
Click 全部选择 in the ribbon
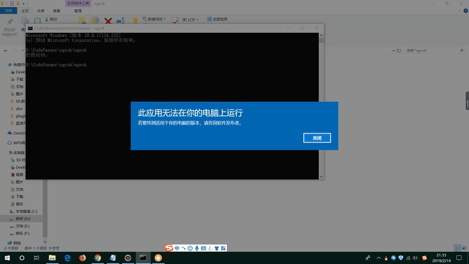(217, 19)
